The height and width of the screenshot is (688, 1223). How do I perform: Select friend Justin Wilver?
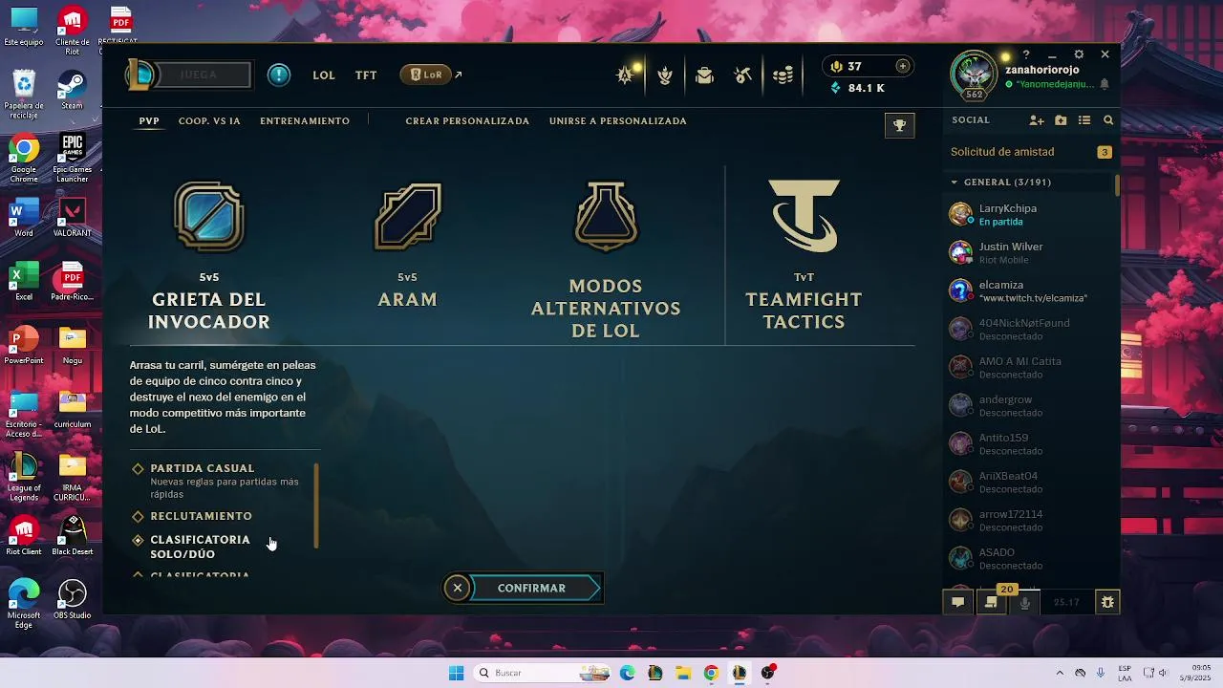click(1030, 252)
